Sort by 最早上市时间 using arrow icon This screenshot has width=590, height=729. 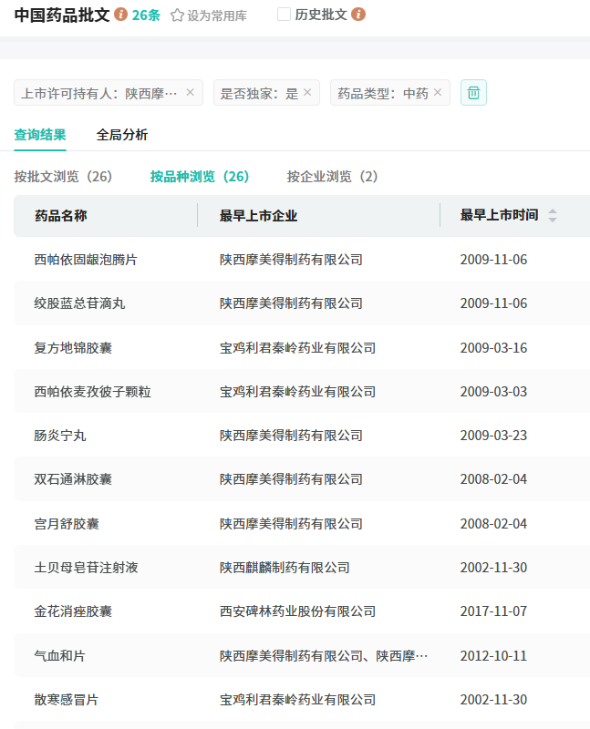click(552, 216)
